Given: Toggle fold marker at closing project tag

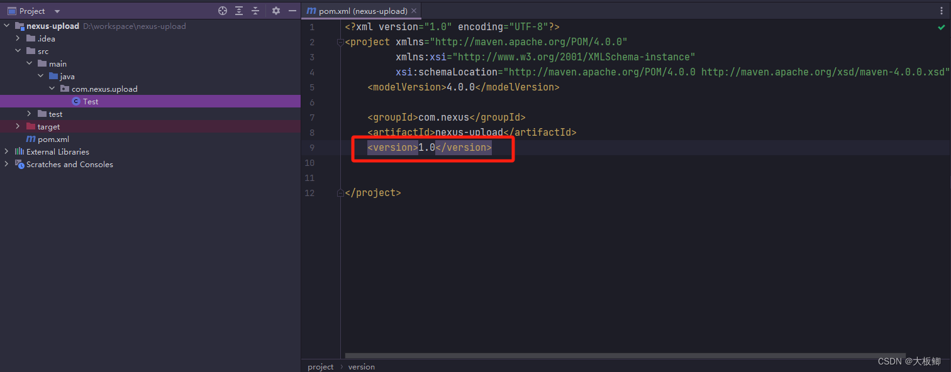Looking at the screenshot, I should click(340, 193).
